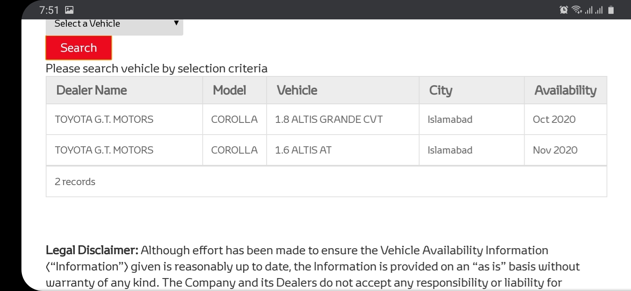Click the Nov 2020 availability cell
This screenshot has height=291, width=631.
click(x=555, y=150)
